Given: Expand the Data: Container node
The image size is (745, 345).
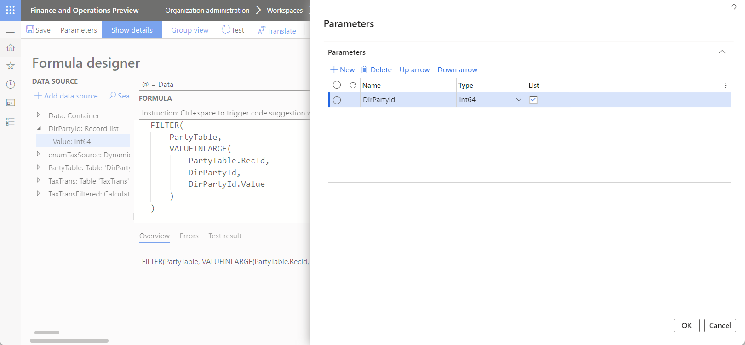Looking at the screenshot, I should click(x=39, y=115).
